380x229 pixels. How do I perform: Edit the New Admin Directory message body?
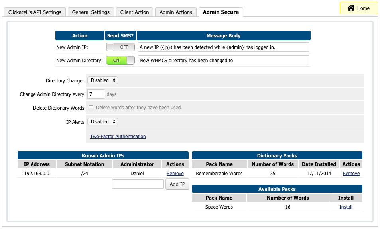pyautogui.click(x=223, y=60)
